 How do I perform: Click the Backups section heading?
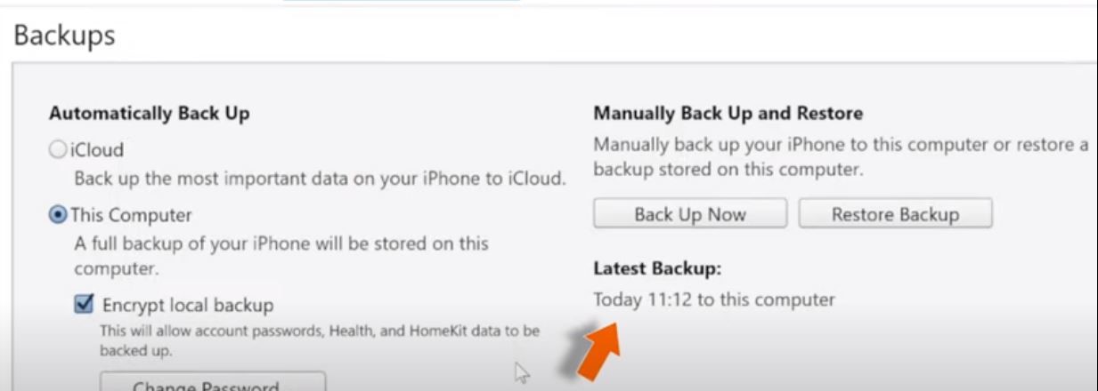pyautogui.click(x=64, y=36)
